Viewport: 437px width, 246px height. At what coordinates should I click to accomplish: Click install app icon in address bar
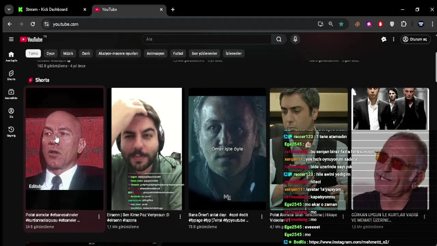[320, 24]
